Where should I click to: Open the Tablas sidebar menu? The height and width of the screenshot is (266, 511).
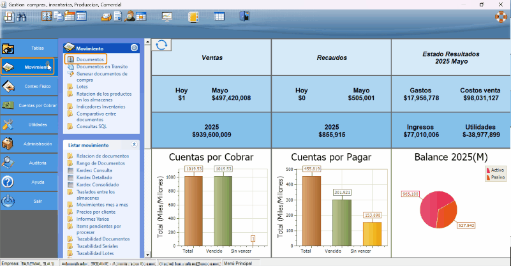pyautogui.click(x=28, y=48)
